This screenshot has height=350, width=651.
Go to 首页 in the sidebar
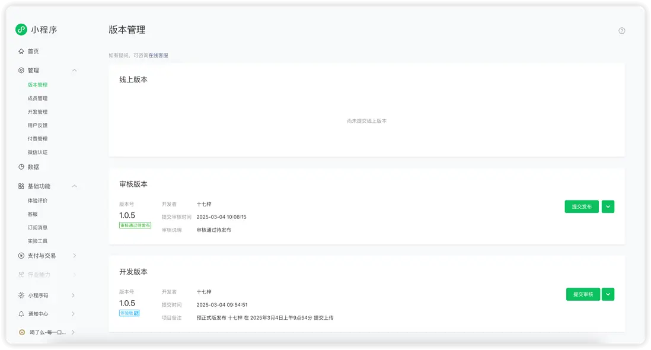tap(33, 51)
